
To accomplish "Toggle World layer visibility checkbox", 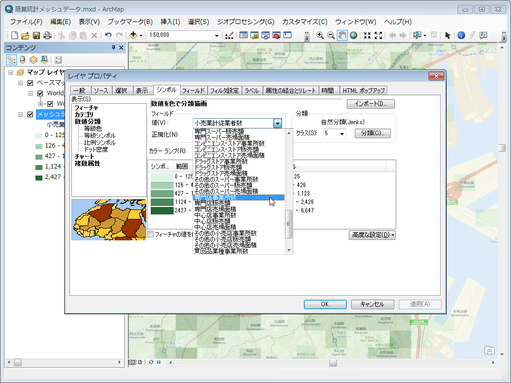I will pos(40,93).
